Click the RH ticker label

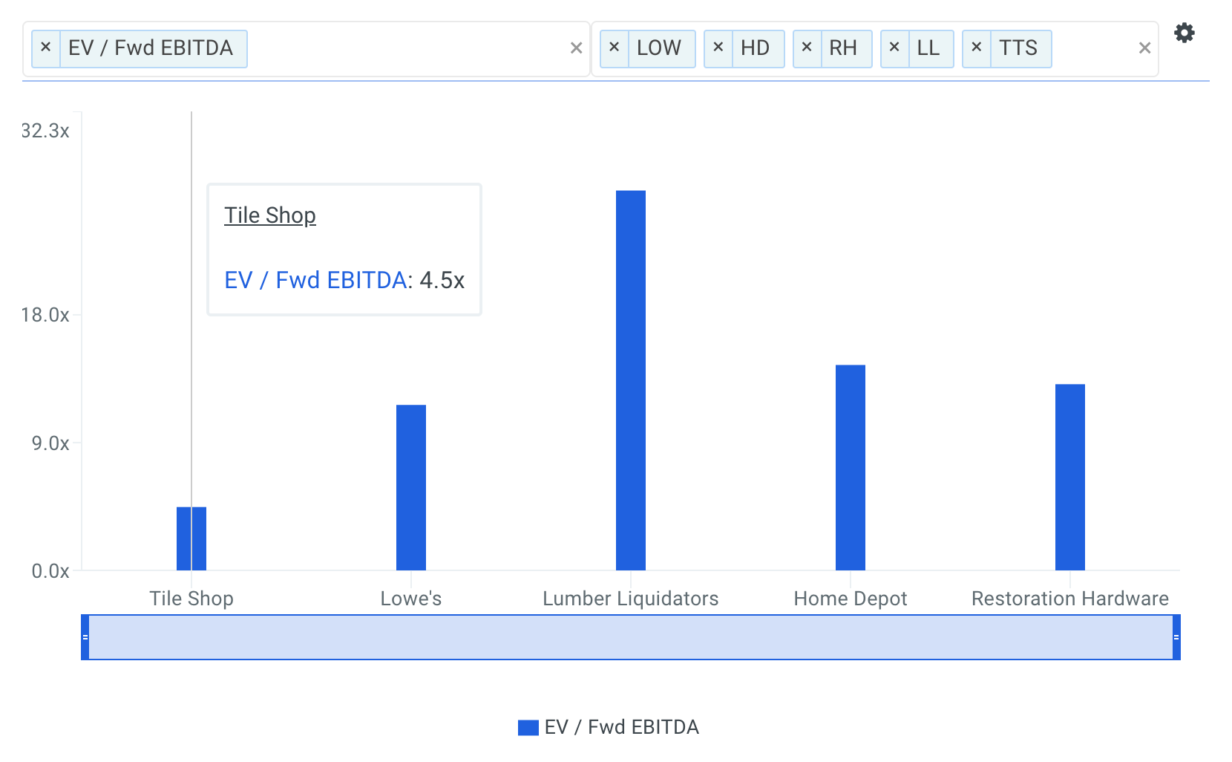click(x=843, y=48)
